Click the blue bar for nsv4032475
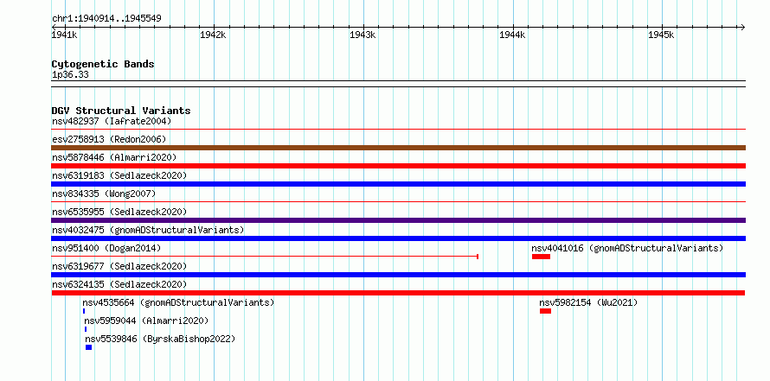The height and width of the screenshot is (381, 770). tap(398, 238)
